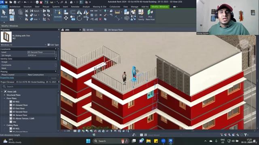Click the Default 3D View house icon
Image resolution: width=259 pixels, height=145 pixels.
click(71, 2)
